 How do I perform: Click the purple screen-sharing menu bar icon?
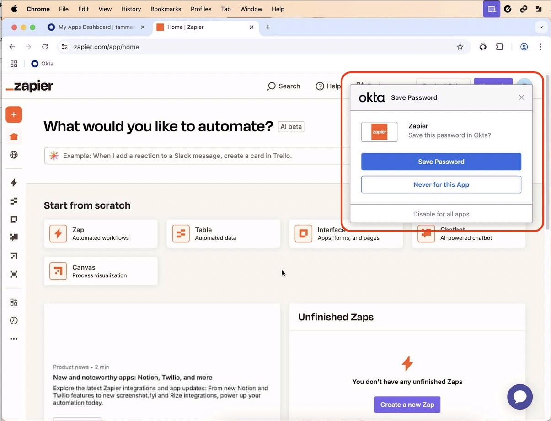(x=492, y=9)
